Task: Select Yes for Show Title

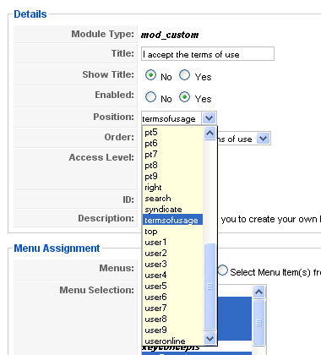Action: (x=184, y=75)
